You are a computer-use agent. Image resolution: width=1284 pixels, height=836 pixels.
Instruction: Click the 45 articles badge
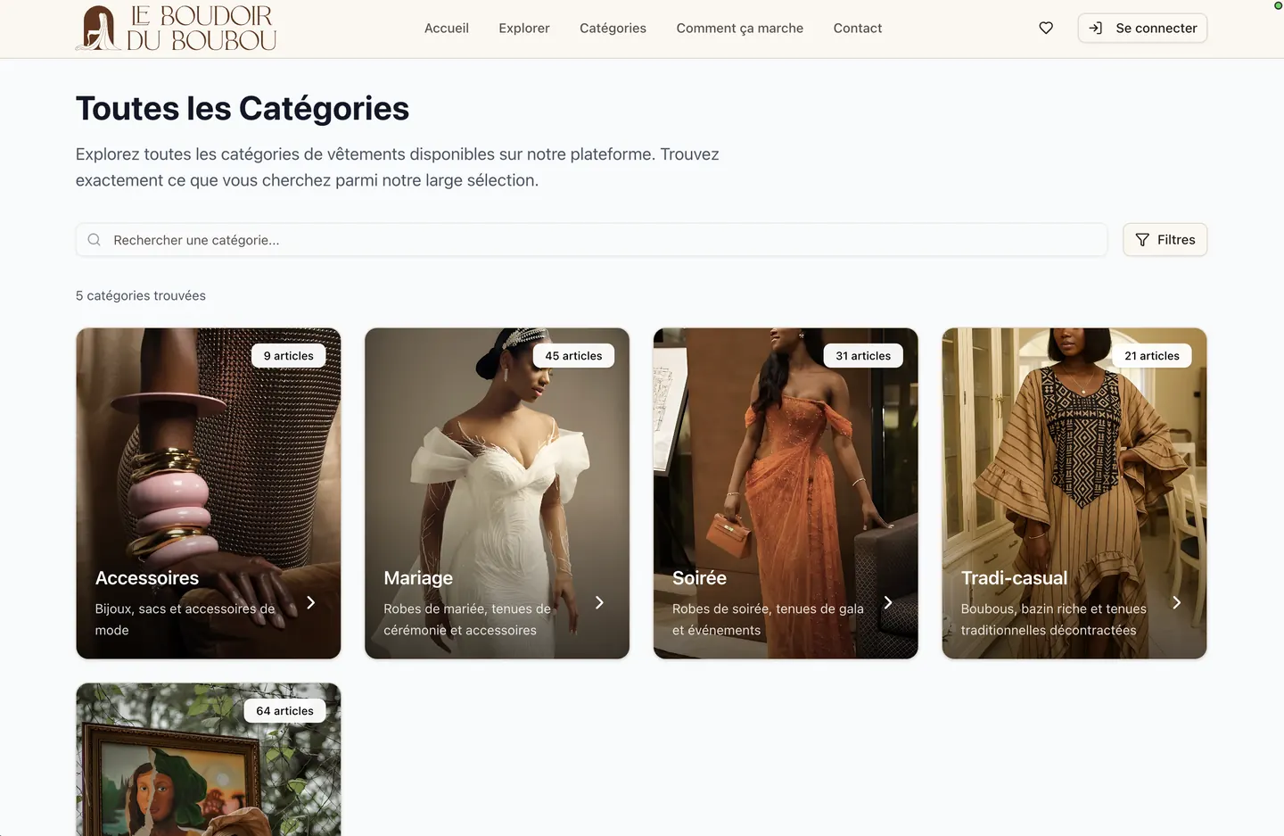[x=573, y=356]
